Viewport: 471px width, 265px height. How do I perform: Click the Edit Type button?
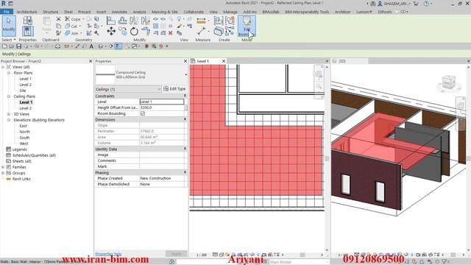pos(174,89)
